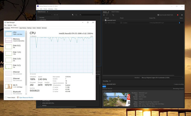
Task: Open the Media Encoder Help menu
Action: tap(56, 9)
